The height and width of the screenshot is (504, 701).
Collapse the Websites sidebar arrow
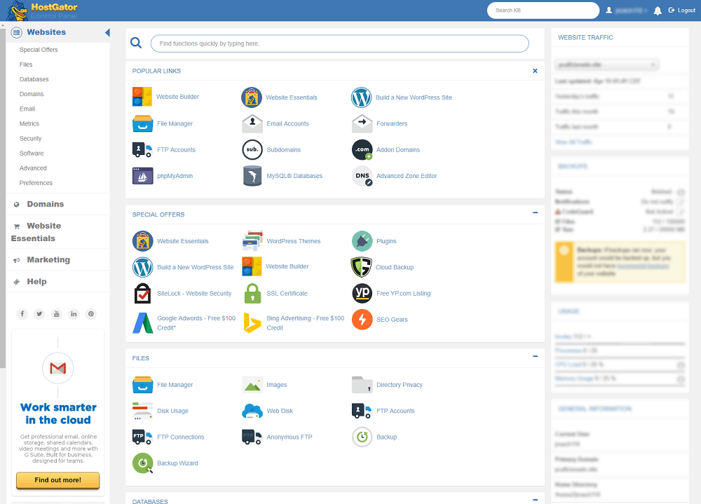click(x=107, y=32)
